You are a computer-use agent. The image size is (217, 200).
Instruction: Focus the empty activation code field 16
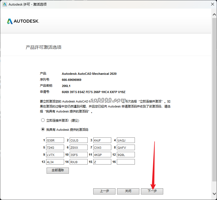(x=126, y=162)
